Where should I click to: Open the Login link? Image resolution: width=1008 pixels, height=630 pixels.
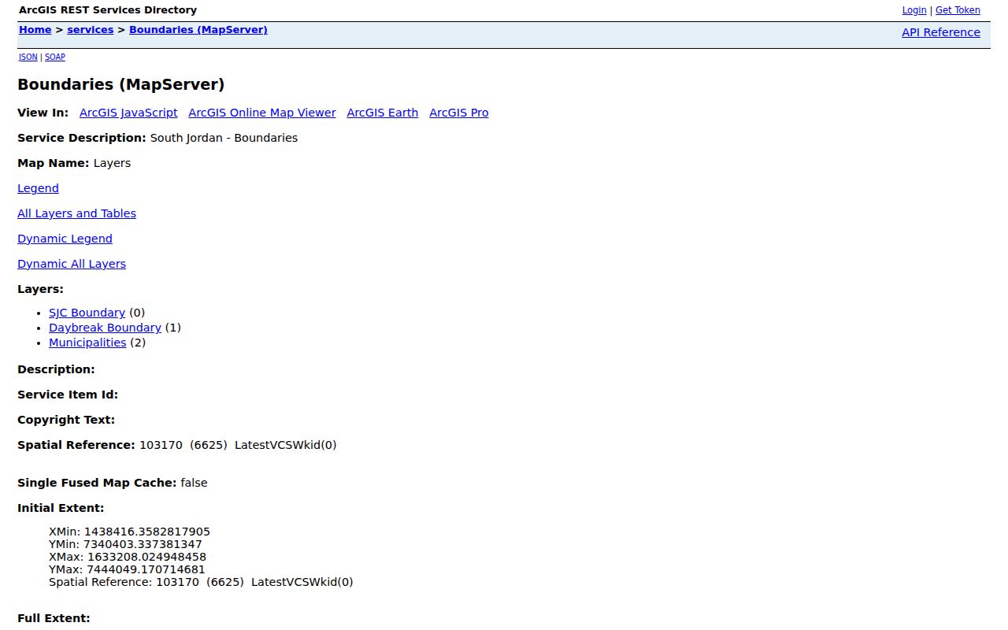(914, 10)
